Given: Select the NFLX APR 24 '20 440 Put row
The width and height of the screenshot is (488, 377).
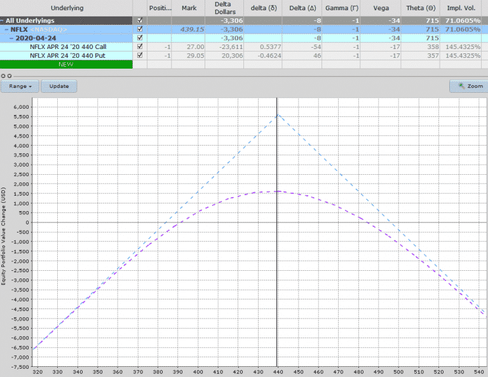Looking at the screenshot, I should (67, 55).
